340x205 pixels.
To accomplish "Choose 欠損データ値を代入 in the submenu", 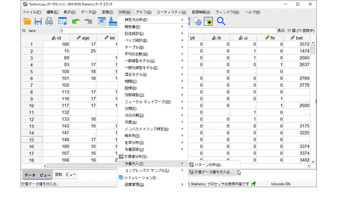I will (x=214, y=172).
